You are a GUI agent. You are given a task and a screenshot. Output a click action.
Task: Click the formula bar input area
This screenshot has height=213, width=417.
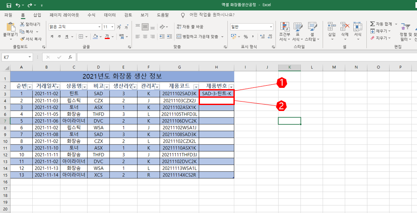coord(246,57)
